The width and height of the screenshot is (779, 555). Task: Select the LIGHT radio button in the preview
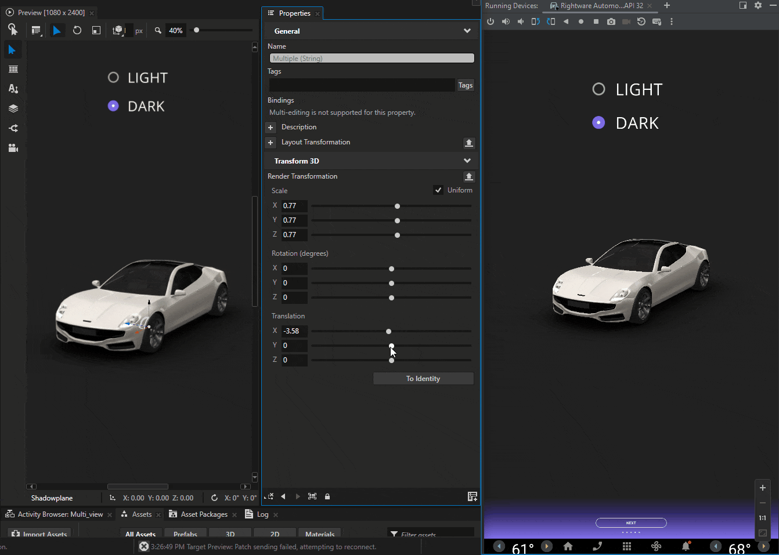click(x=113, y=77)
